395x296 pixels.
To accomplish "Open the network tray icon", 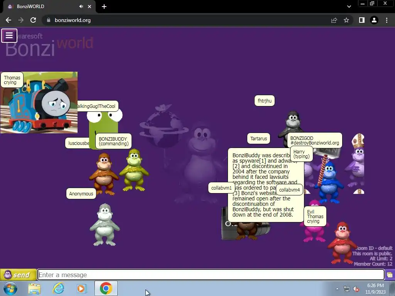I will click(347, 289).
